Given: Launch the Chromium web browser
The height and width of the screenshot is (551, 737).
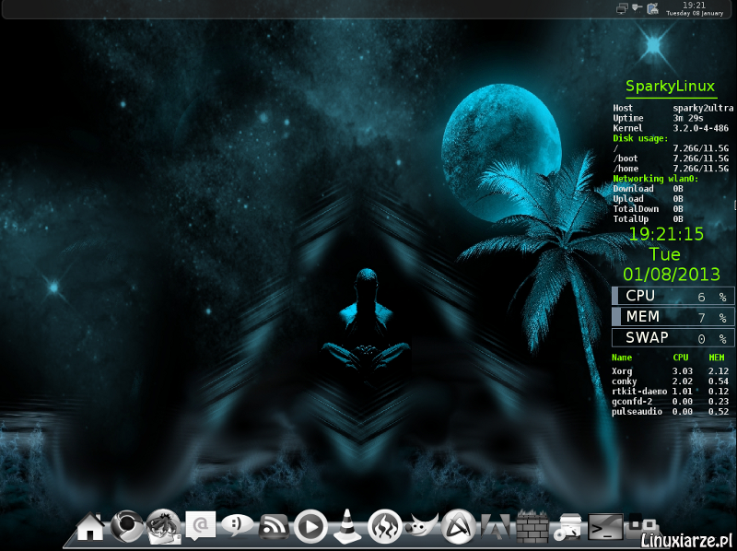Looking at the screenshot, I should pyautogui.click(x=126, y=525).
